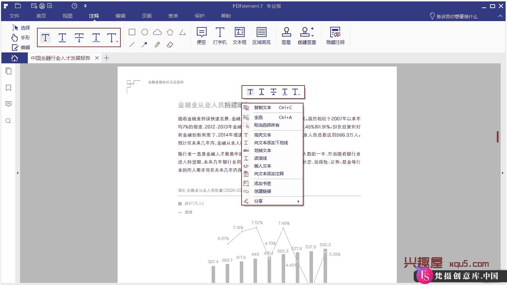The width and height of the screenshot is (507, 285).
Task: Choose 高亮文本 from context menu
Action: (x=273, y=135)
